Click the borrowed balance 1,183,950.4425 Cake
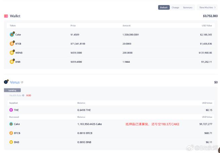This screenshot has height=153, width=220. click(89, 124)
